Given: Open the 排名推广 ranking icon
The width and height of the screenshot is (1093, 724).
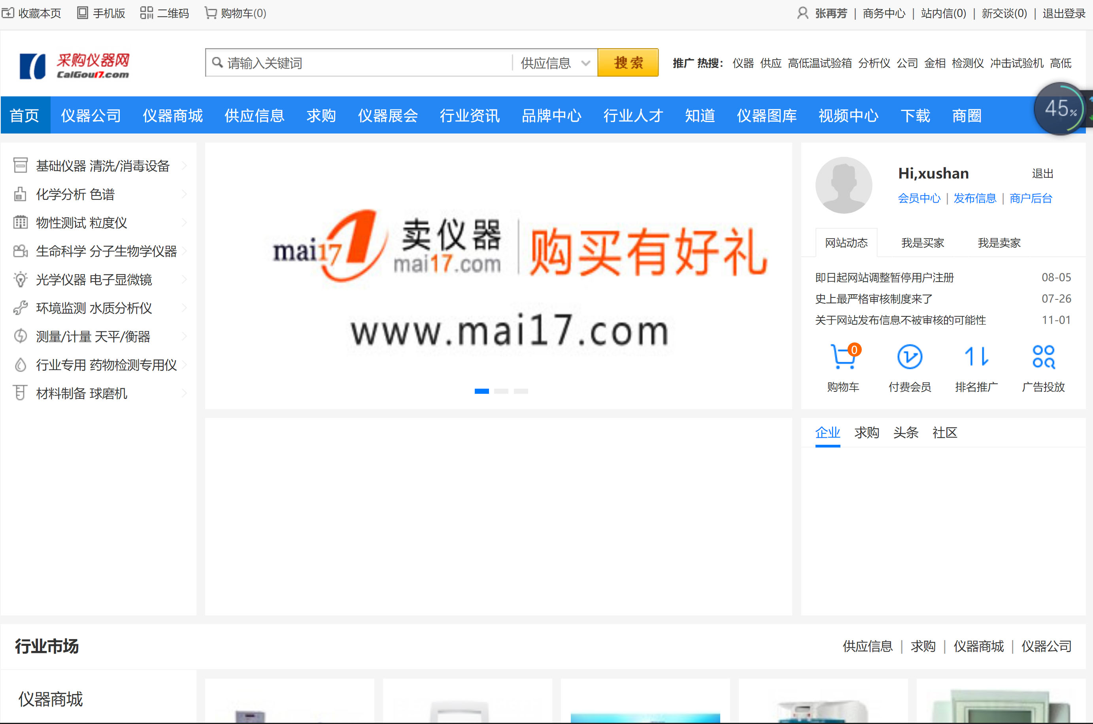Looking at the screenshot, I should 977,357.
